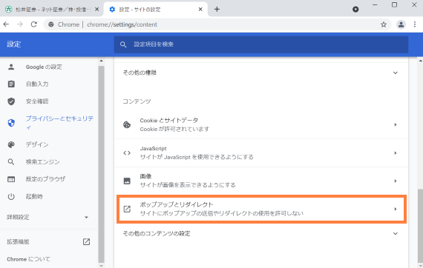The height and width of the screenshot is (268, 423).
Task: Click the palette icon for デザイン
Action: click(11, 144)
